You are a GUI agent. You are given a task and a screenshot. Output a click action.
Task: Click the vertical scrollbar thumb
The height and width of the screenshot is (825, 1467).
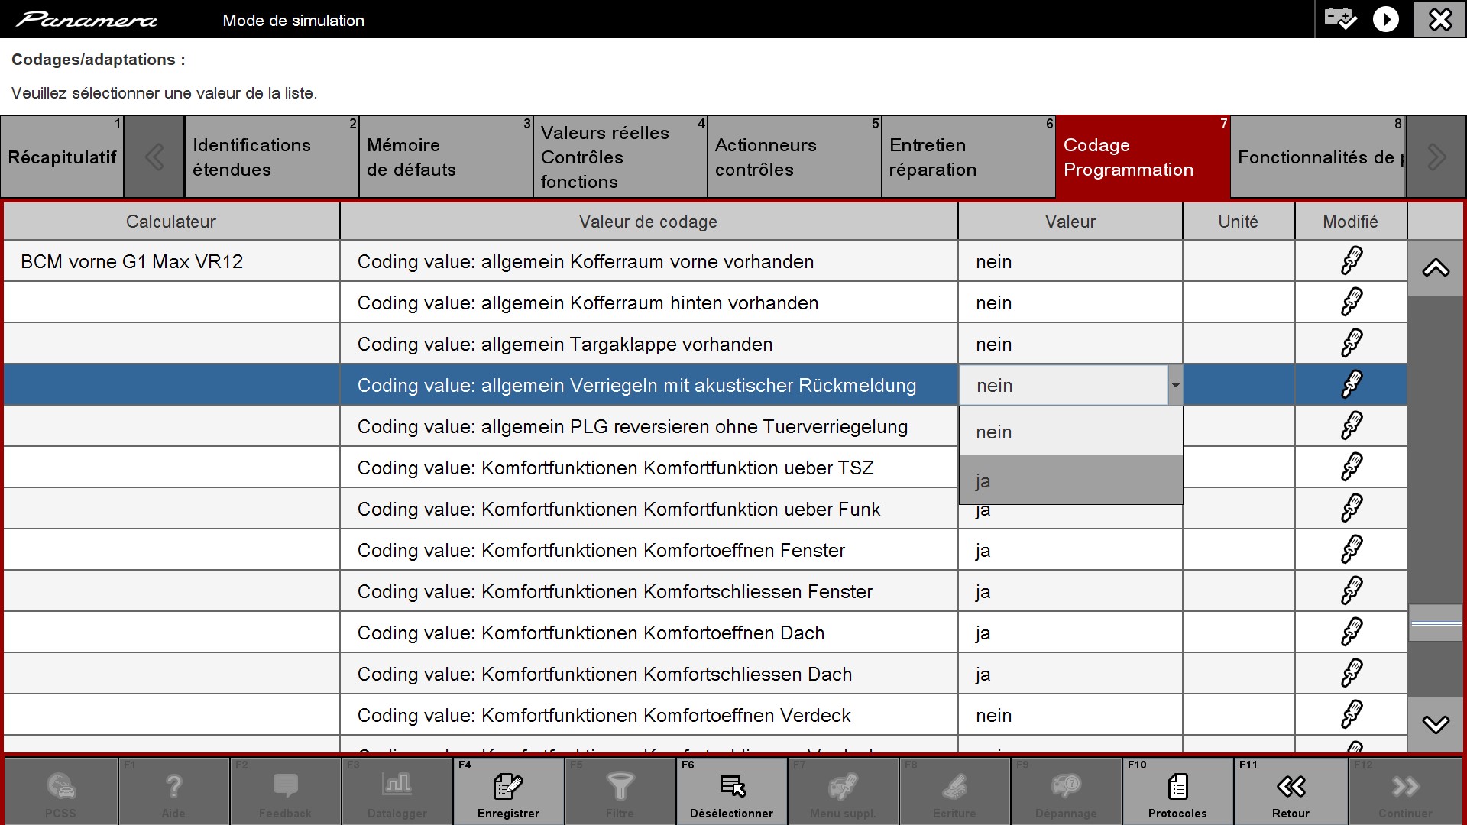tap(1436, 623)
